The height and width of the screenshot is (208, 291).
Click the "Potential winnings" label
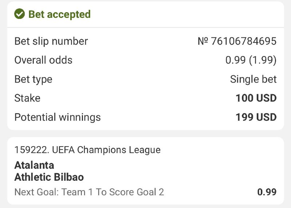click(x=57, y=117)
